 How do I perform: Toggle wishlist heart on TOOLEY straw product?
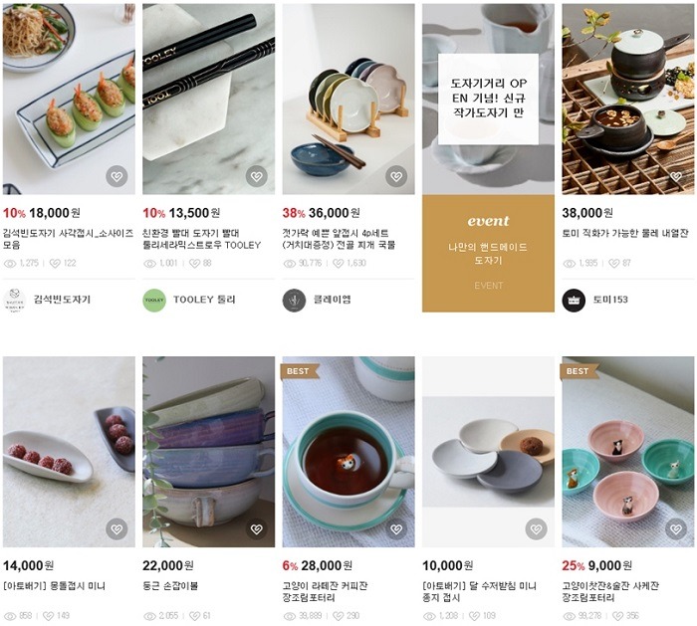(257, 177)
